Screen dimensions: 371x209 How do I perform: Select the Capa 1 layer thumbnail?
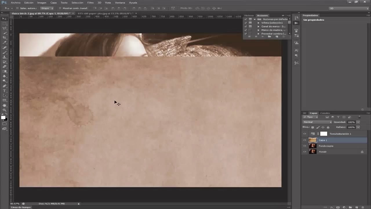(313, 140)
